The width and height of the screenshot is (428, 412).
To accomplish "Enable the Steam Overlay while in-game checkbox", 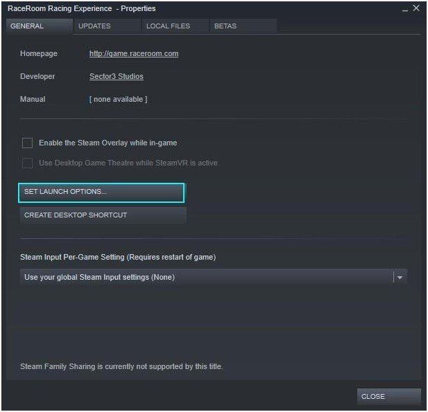I will pos(28,143).
